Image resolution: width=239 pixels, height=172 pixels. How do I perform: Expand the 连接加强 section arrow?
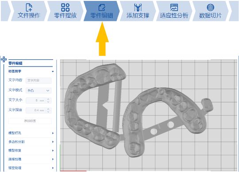coord(53,159)
